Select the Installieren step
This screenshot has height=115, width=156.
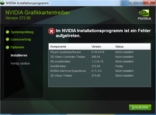pos(19,55)
